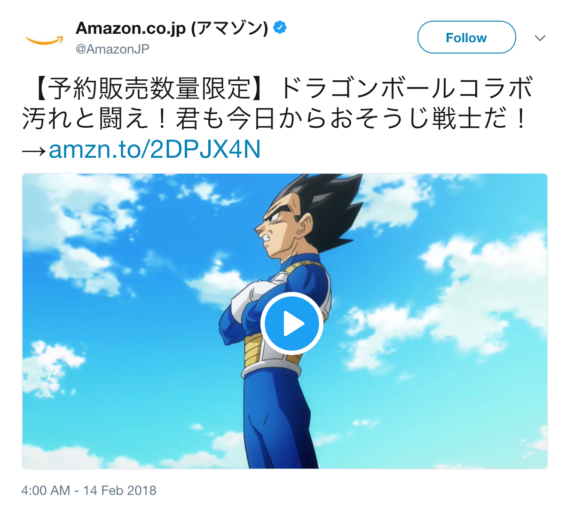Play the Dragon Ball video
The height and width of the screenshot is (509, 566).
[x=291, y=324]
